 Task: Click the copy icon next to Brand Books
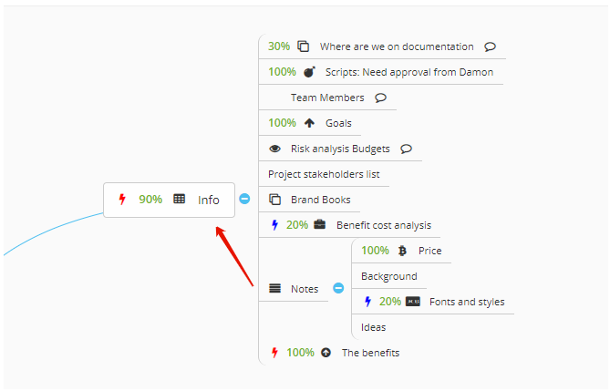point(275,200)
